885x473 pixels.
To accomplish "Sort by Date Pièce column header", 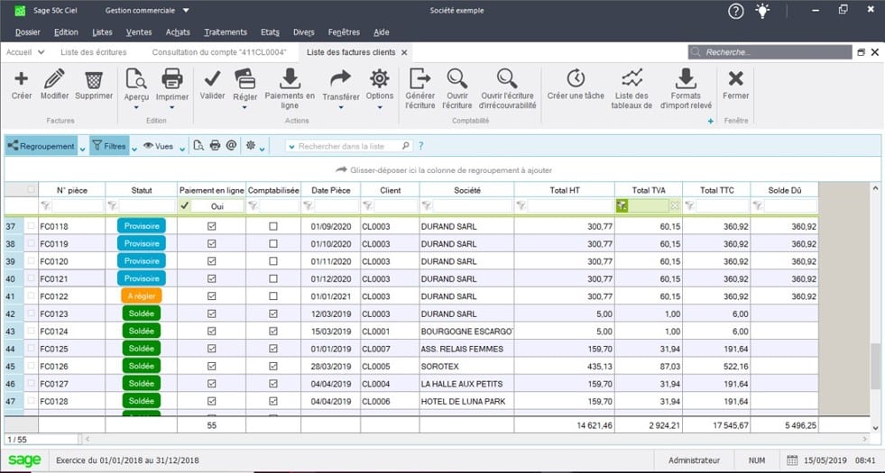I will (x=331, y=190).
